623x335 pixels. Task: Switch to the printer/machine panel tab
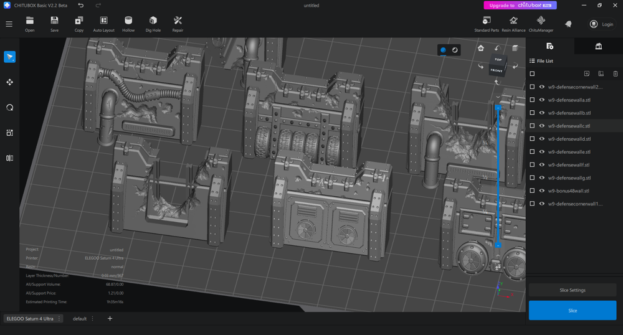[x=598, y=46]
